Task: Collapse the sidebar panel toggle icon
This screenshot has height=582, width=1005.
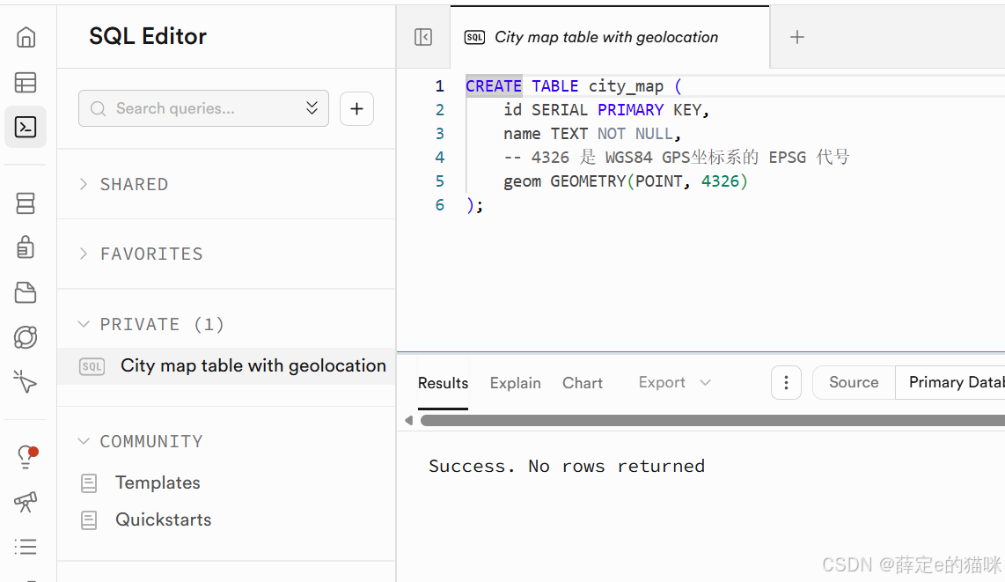Action: pyautogui.click(x=423, y=37)
